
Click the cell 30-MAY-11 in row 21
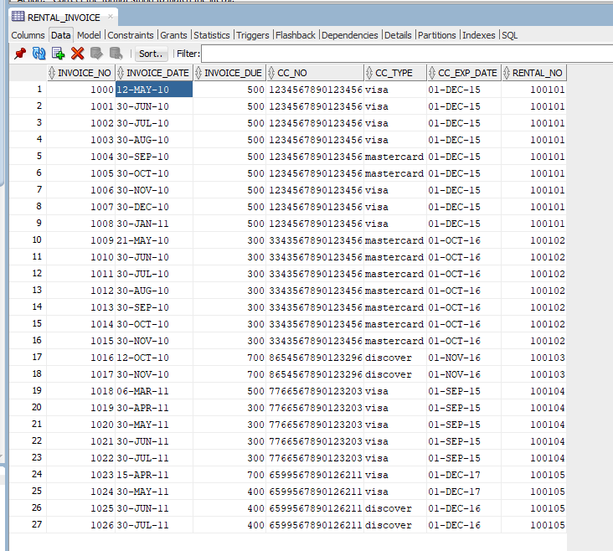click(154, 425)
